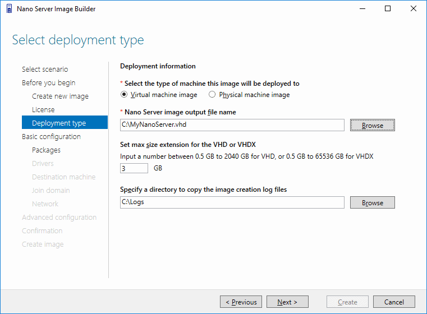Screen dimensions: 427x314
Task: Proceed with the Next button
Action: point(288,302)
